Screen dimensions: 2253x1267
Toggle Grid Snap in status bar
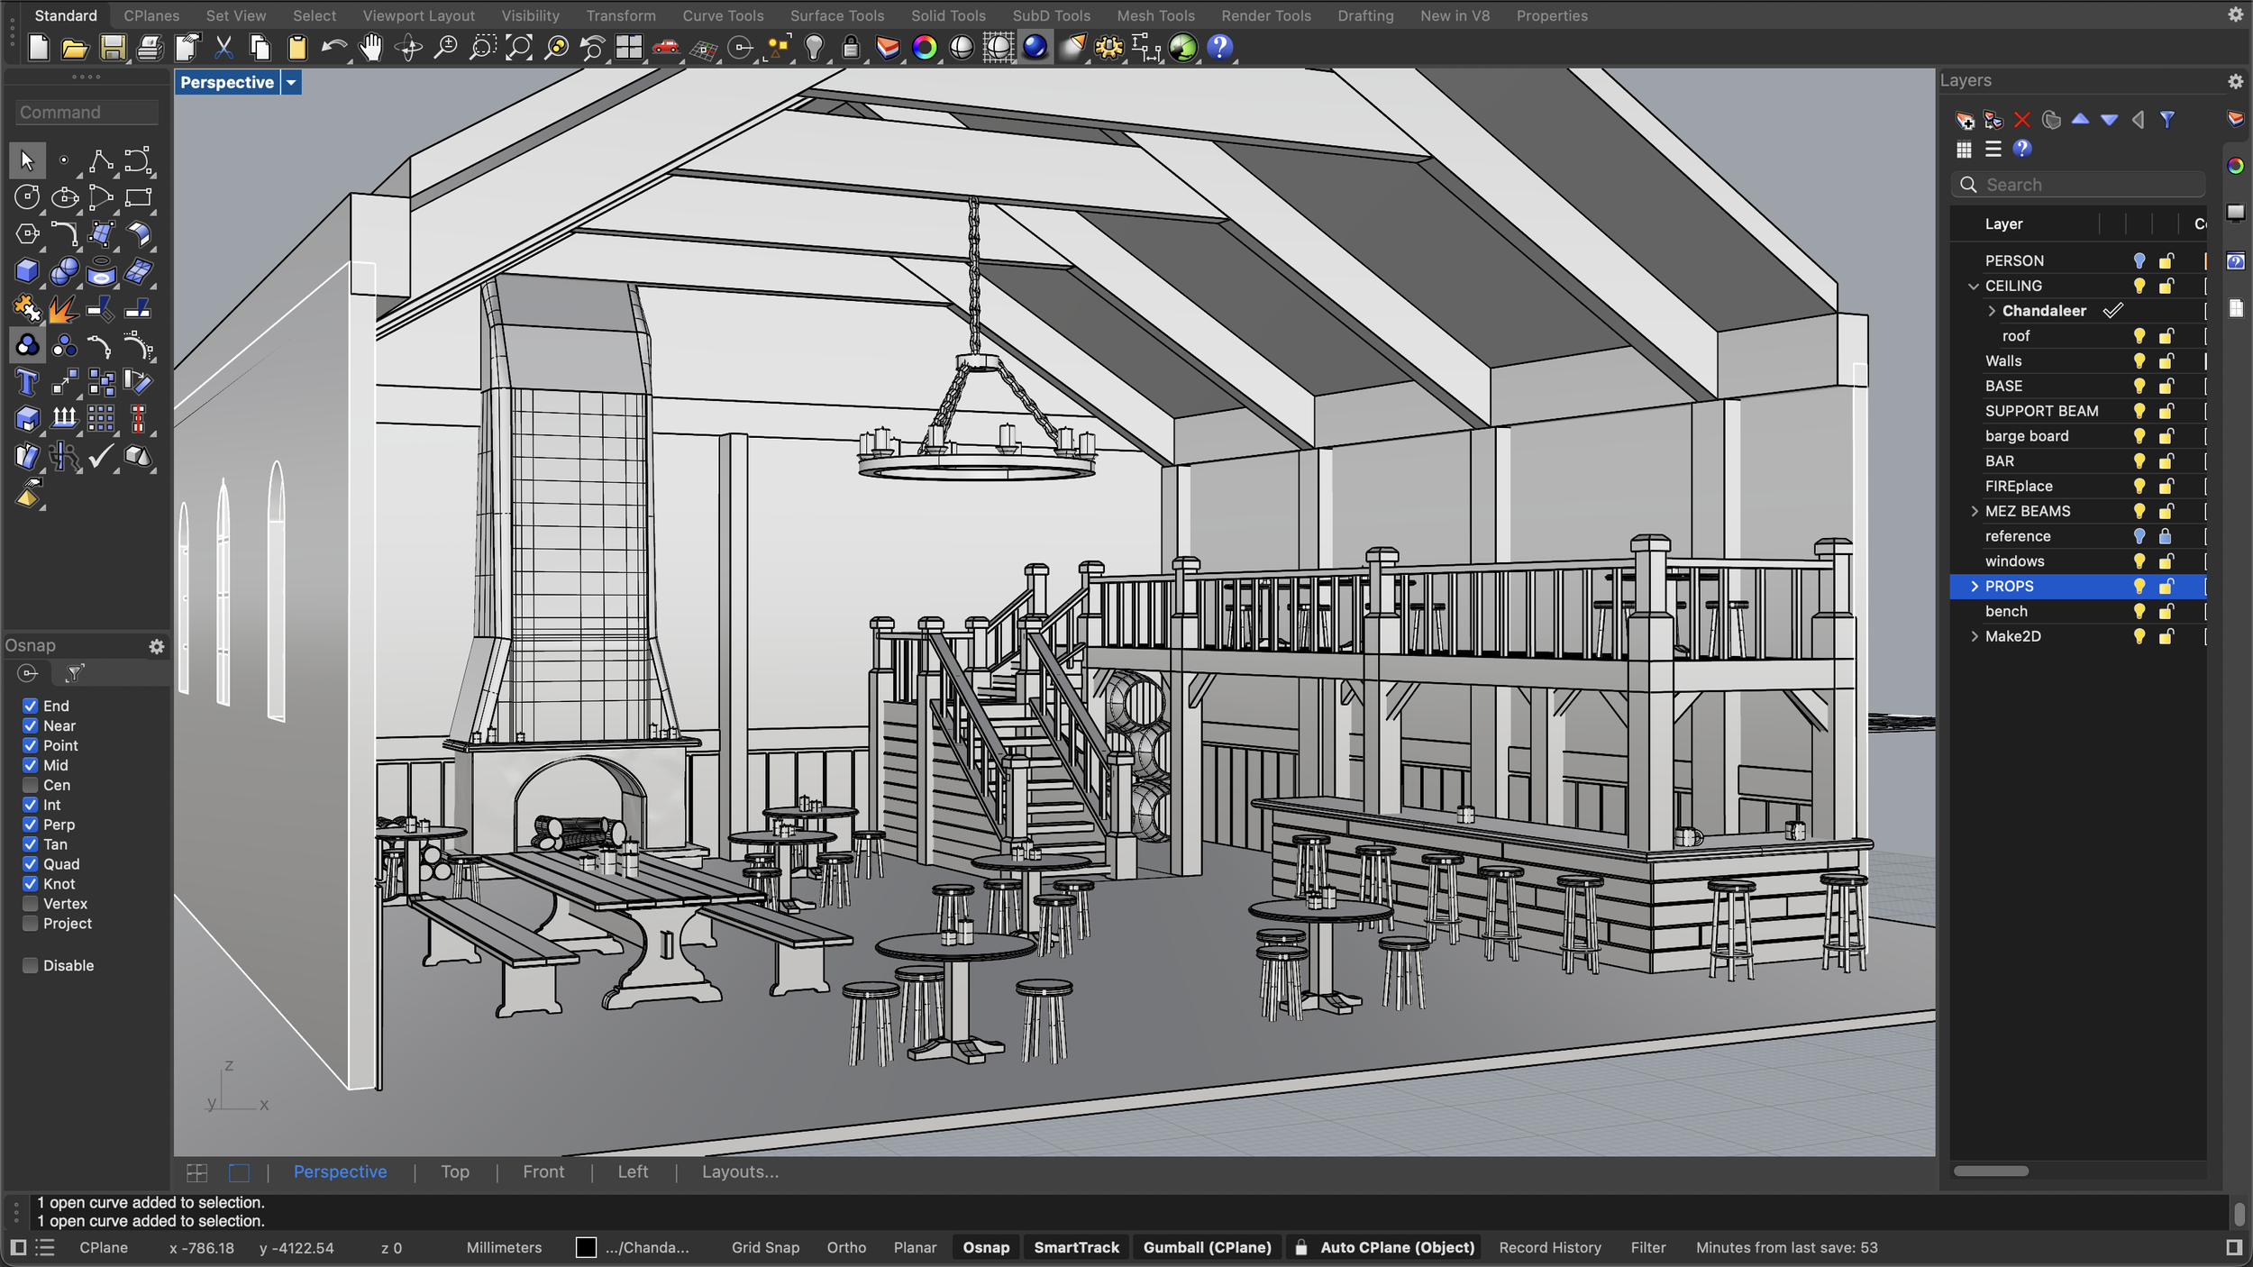765,1247
